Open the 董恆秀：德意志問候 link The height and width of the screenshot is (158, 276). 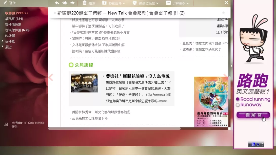coord(205,43)
